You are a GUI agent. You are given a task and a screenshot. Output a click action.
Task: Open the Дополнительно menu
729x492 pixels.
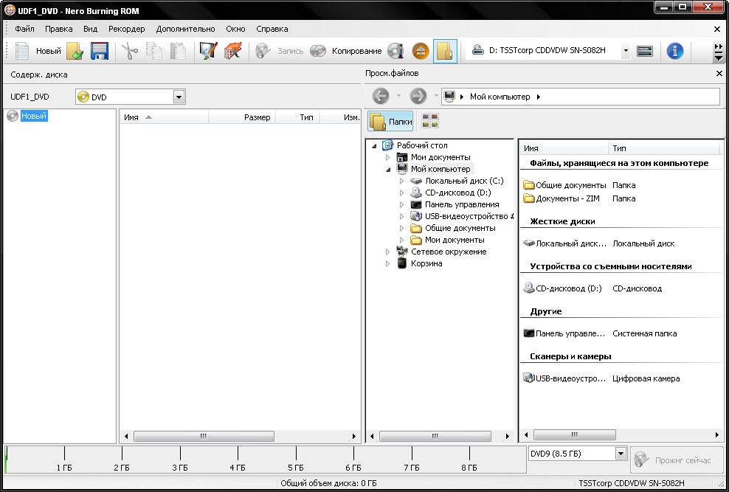185,29
